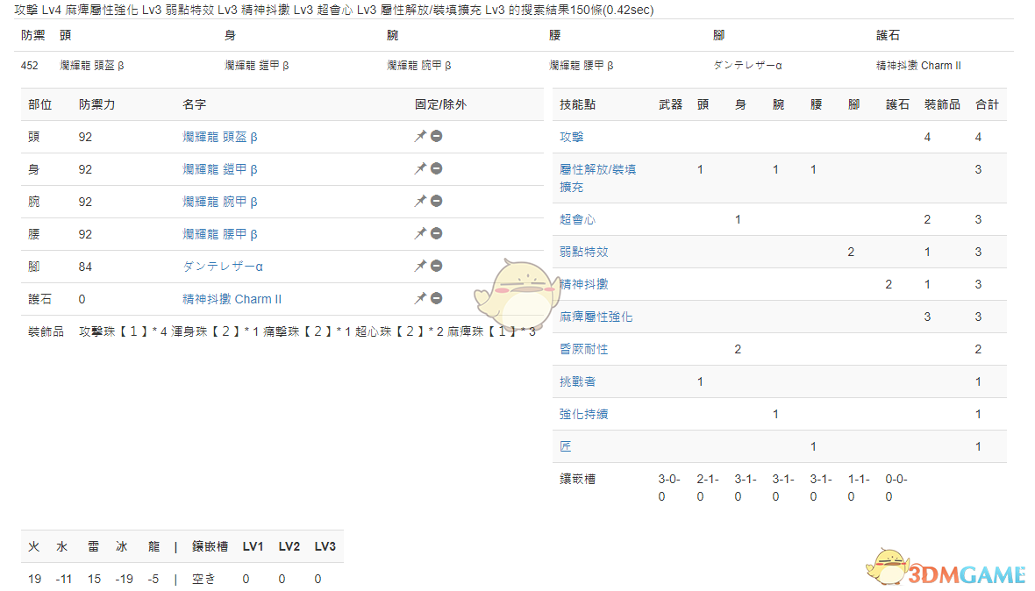The height and width of the screenshot is (591, 1035).
Task: Click the 武器 column header
Action: click(x=670, y=104)
